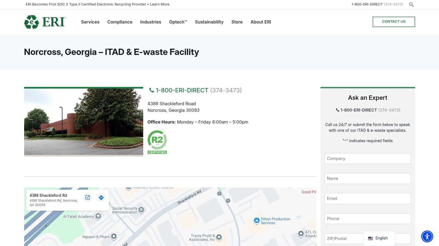Click the 4388 Shackleford Road address text
Image resolution: width=439 pixels, height=246 pixels.
(x=172, y=104)
